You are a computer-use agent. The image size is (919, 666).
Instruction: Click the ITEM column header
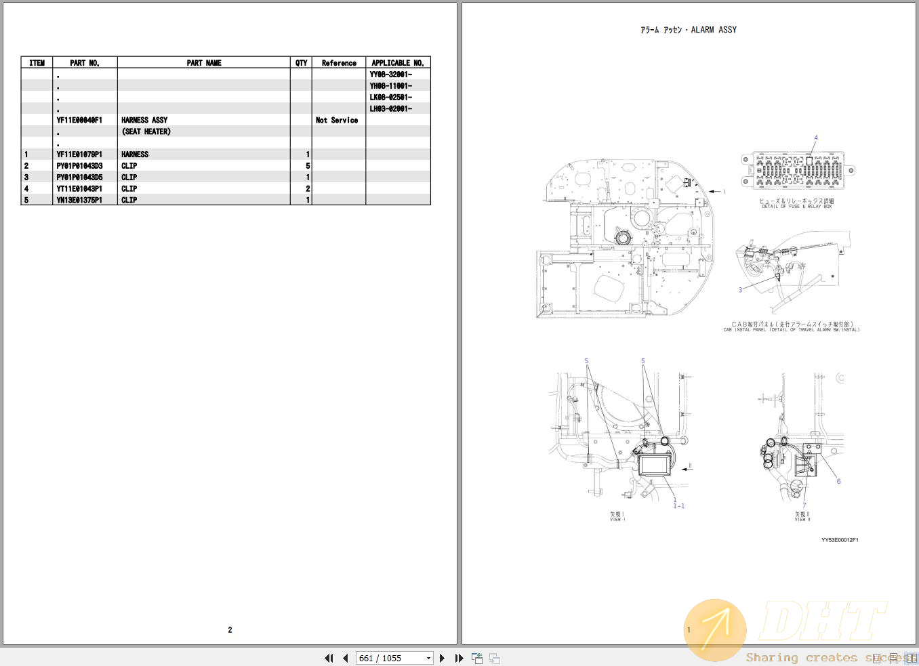[x=37, y=63]
